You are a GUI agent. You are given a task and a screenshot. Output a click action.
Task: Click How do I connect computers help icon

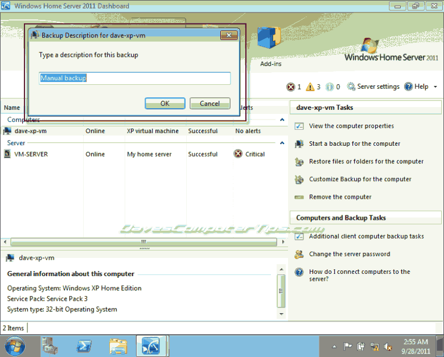tap(299, 272)
